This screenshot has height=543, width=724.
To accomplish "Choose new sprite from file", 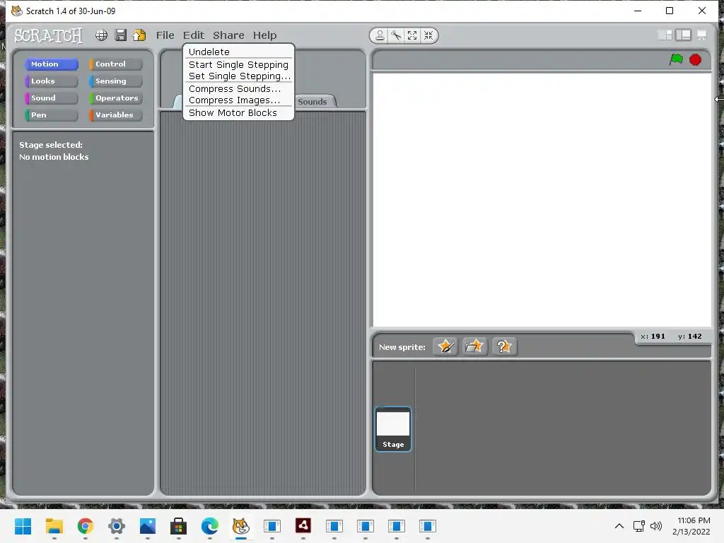I will pos(474,346).
